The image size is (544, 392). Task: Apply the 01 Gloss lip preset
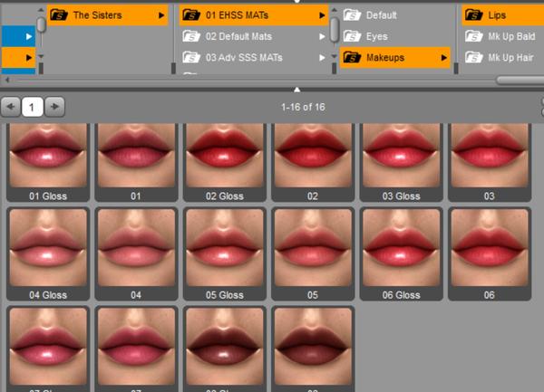tap(48, 162)
